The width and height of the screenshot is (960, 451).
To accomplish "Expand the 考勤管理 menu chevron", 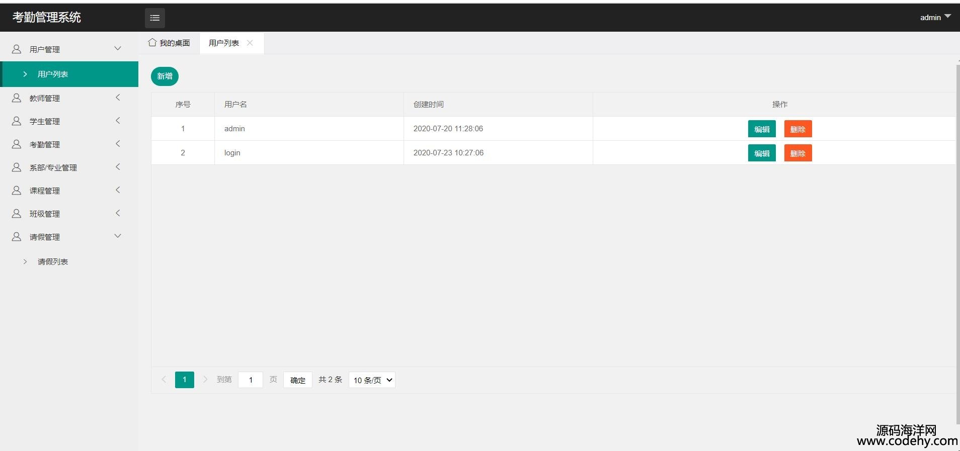I will (x=118, y=143).
